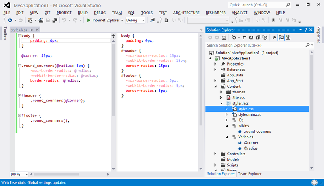This screenshot has height=186, width=324.
Task: Open the Toolbox side tab
Action: coord(5,33)
